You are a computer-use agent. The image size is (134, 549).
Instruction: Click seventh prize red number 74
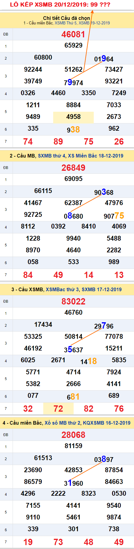(28, 142)
